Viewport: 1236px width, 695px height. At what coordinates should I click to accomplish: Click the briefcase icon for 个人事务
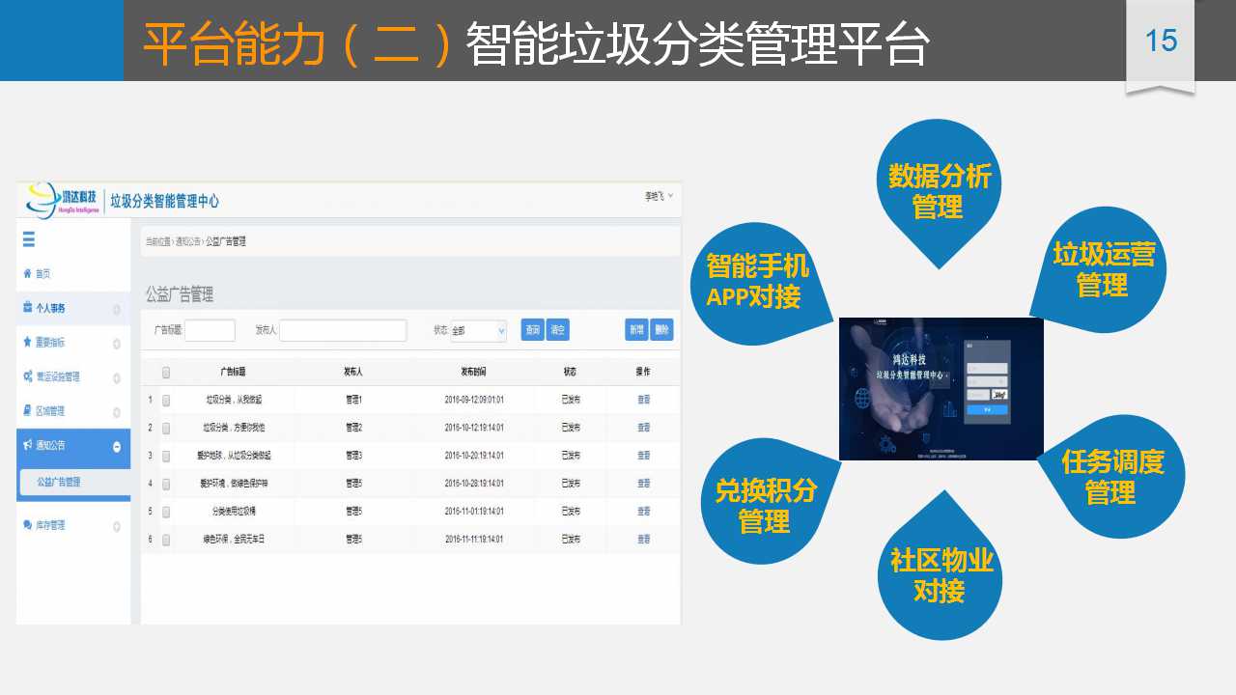[27, 308]
